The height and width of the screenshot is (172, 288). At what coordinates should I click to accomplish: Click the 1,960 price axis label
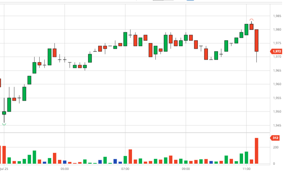click(277, 84)
